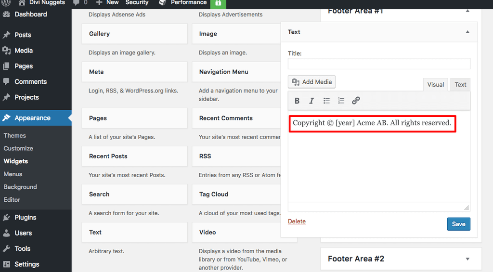Insert a bulleted list in the editor

(x=326, y=101)
